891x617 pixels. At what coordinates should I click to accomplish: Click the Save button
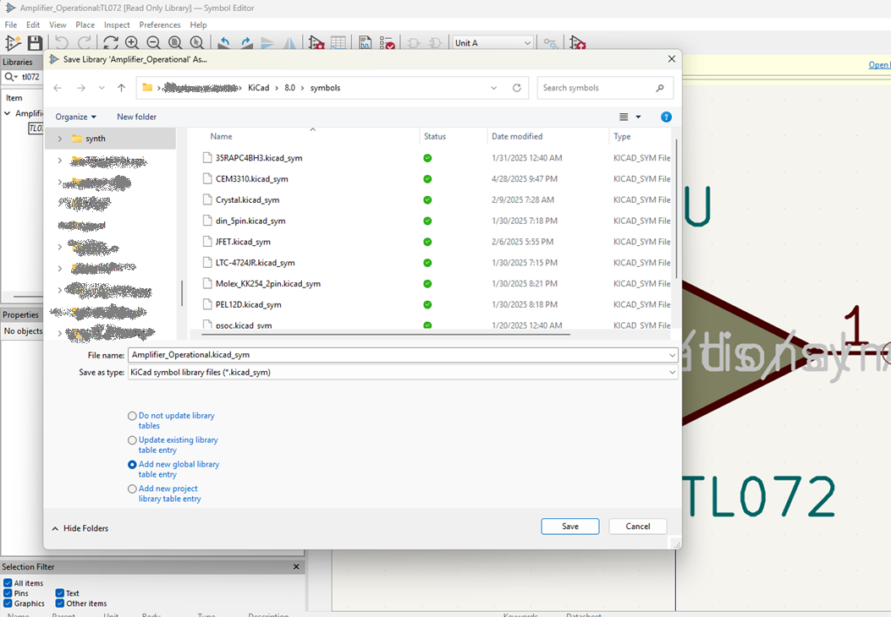coord(570,527)
